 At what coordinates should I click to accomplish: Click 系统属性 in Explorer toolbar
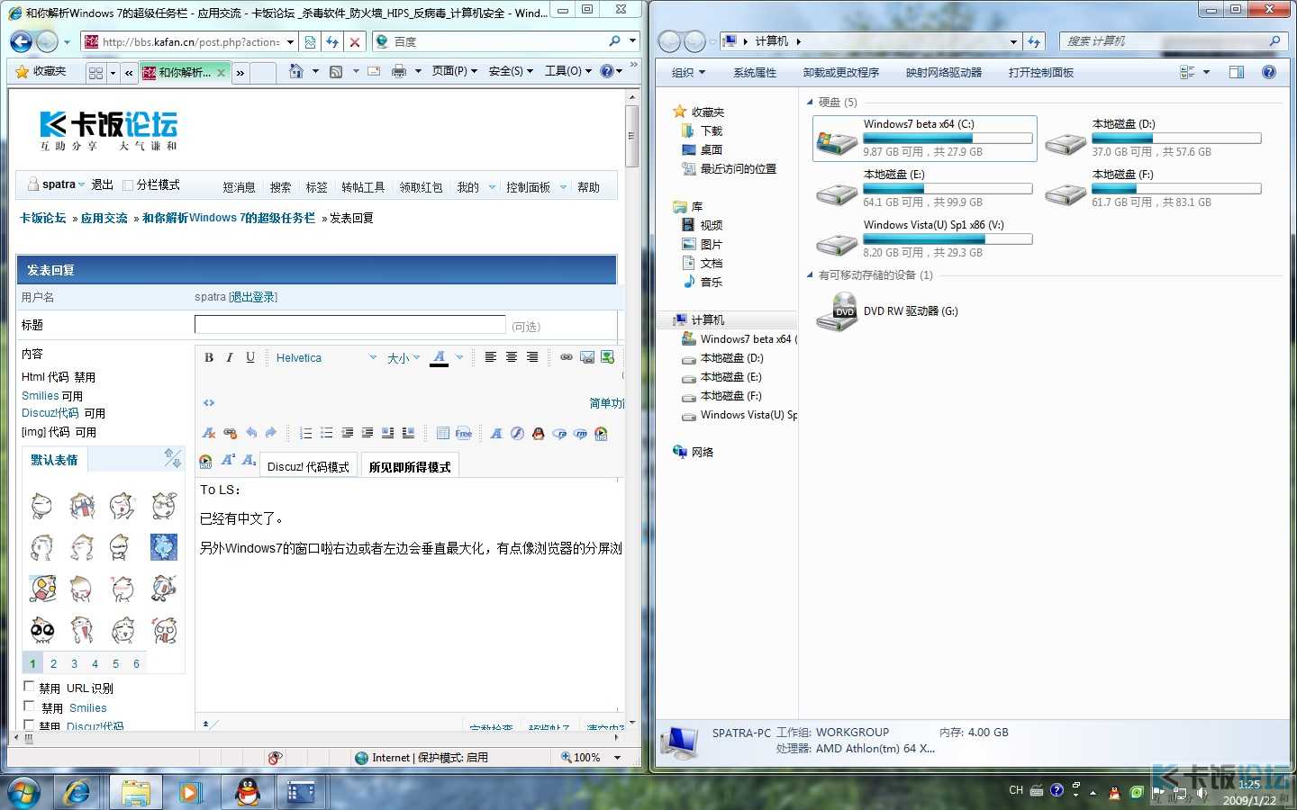click(755, 72)
